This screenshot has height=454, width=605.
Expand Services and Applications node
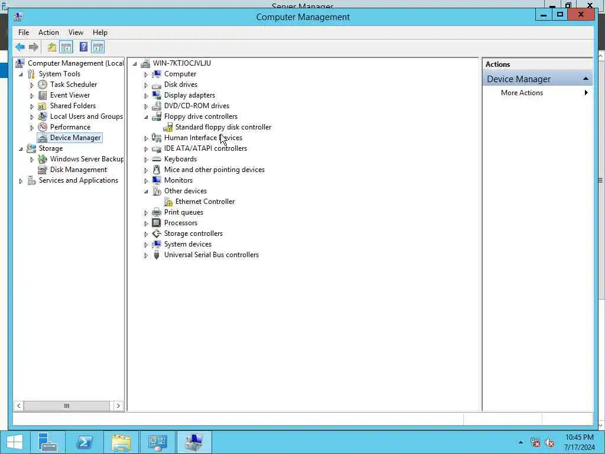tap(21, 181)
